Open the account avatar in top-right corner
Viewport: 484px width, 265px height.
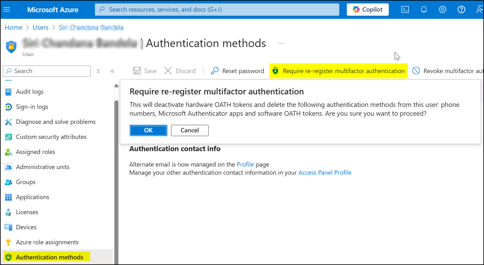[480, 9]
